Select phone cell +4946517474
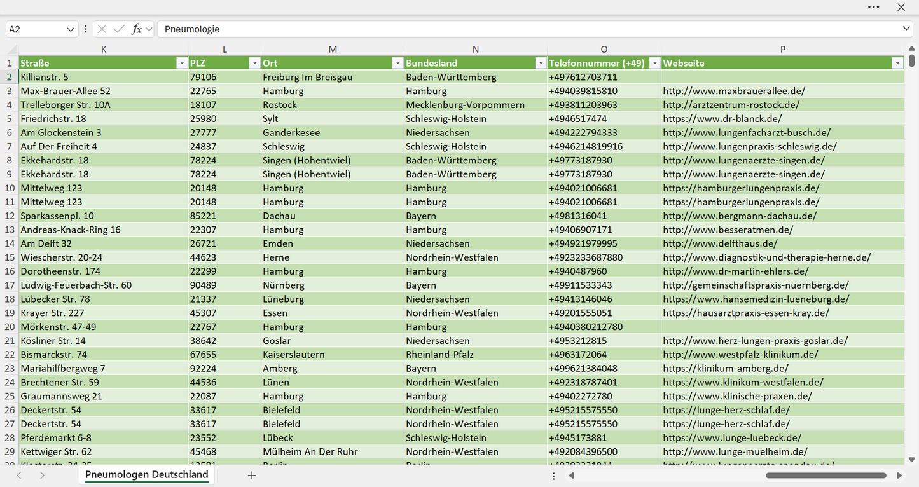This screenshot has height=487, width=919. (x=604, y=119)
